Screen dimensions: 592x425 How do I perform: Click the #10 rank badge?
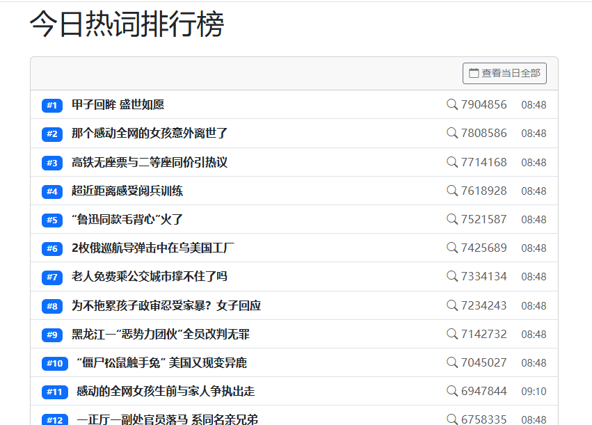pyautogui.click(x=54, y=363)
